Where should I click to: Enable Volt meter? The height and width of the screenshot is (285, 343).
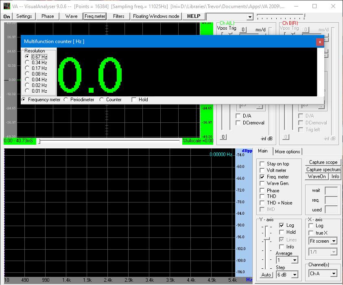[262, 170]
